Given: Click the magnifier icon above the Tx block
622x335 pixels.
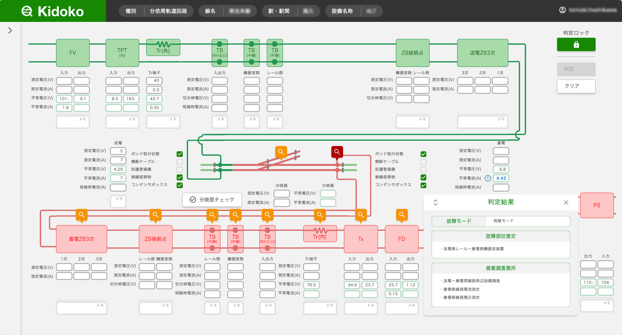Looking at the screenshot, I should pyautogui.click(x=361, y=215).
